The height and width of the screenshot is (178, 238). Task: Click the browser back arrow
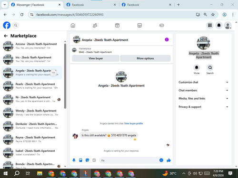[x=5, y=15]
